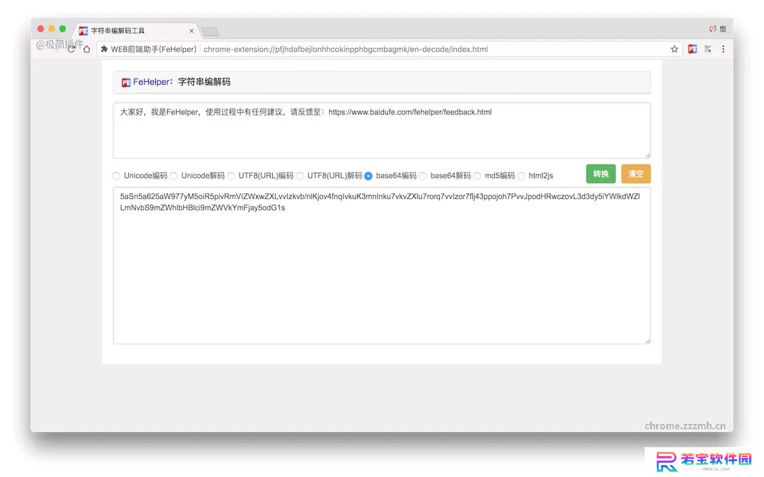Open the QR code extension icon
The height and width of the screenshot is (477, 764).
[x=708, y=49]
